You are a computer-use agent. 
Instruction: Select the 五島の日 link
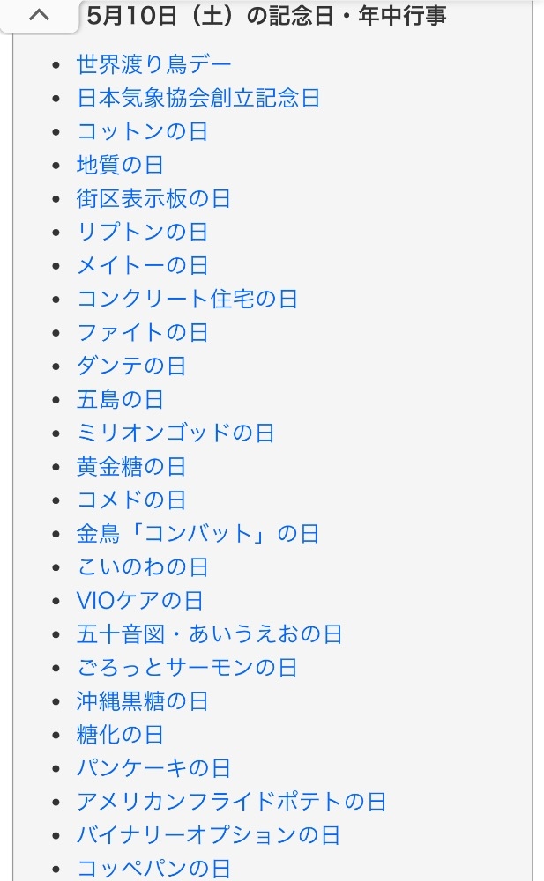coord(120,399)
